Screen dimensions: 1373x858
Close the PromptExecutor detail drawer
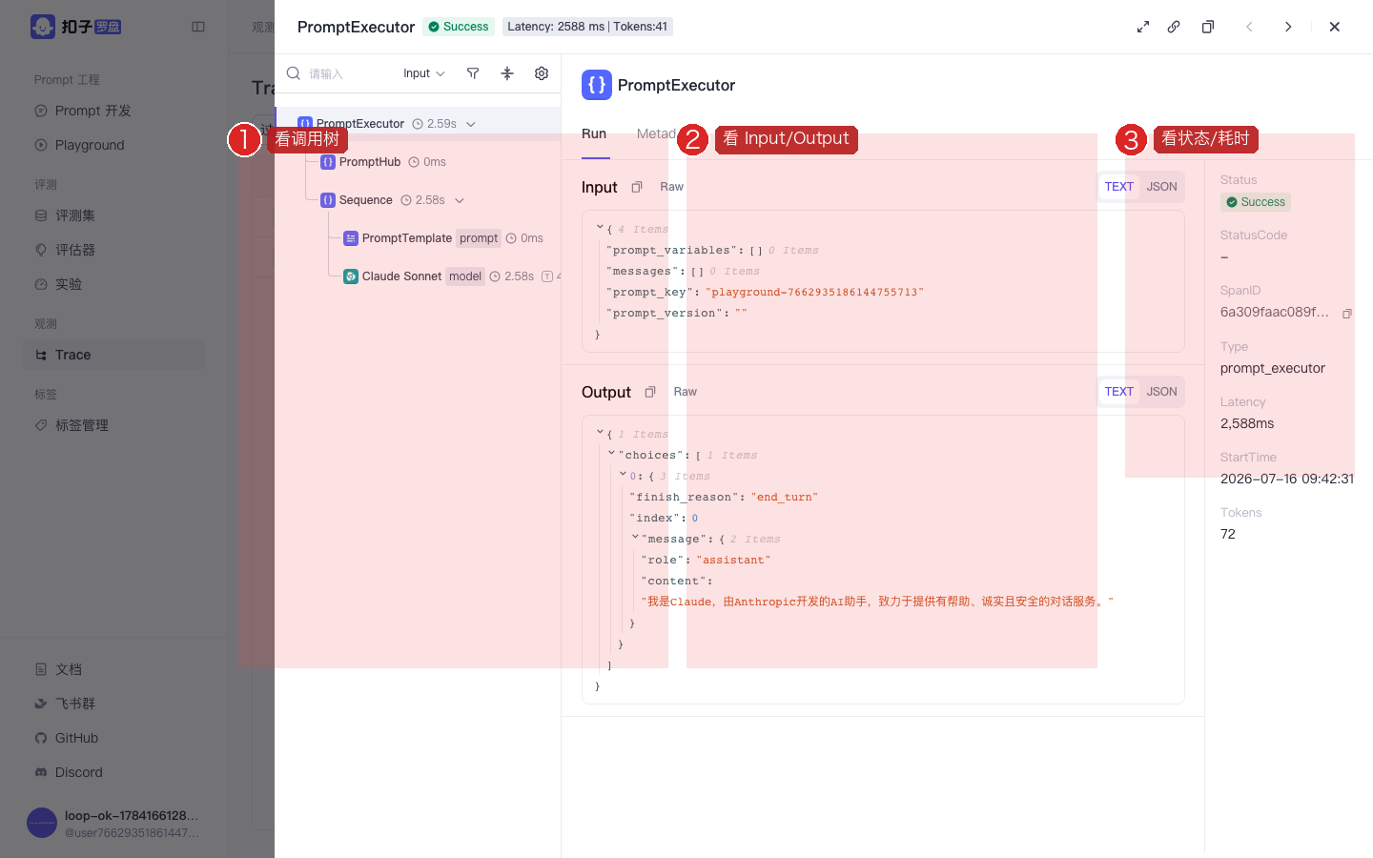coord(1335,27)
